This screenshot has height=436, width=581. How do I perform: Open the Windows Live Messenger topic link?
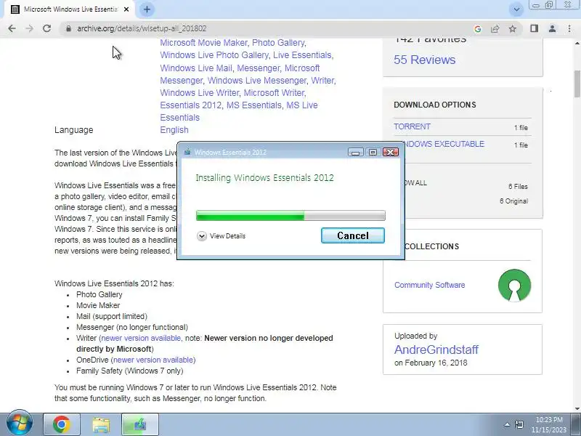(x=257, y=81)
